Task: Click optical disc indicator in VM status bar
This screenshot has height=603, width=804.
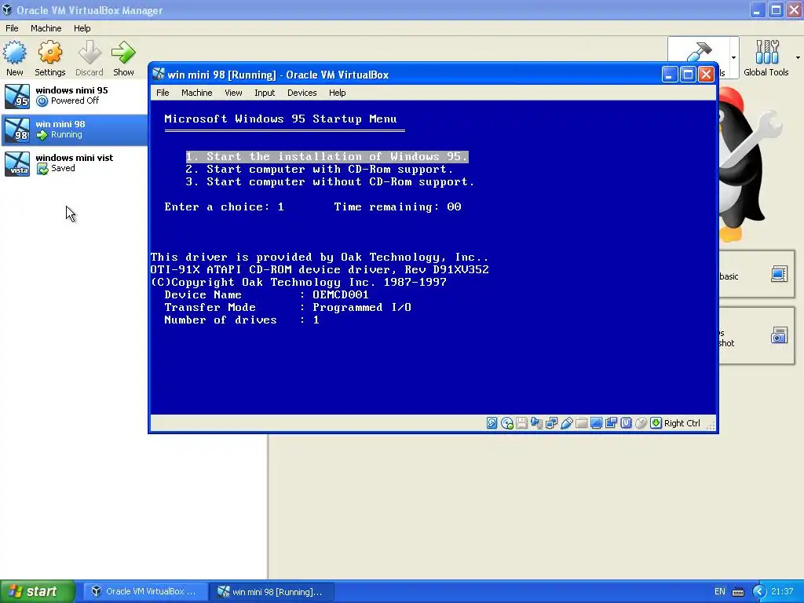Action: click(506, 423)
